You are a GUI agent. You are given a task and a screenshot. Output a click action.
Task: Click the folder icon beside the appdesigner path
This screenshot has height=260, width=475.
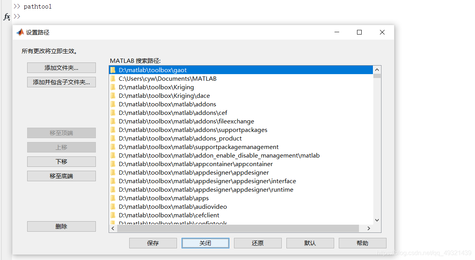pyautogui.click(x=113, y=172)
